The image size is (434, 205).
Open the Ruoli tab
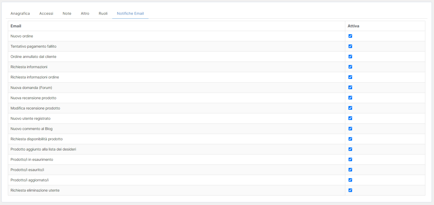click(103, 14)
